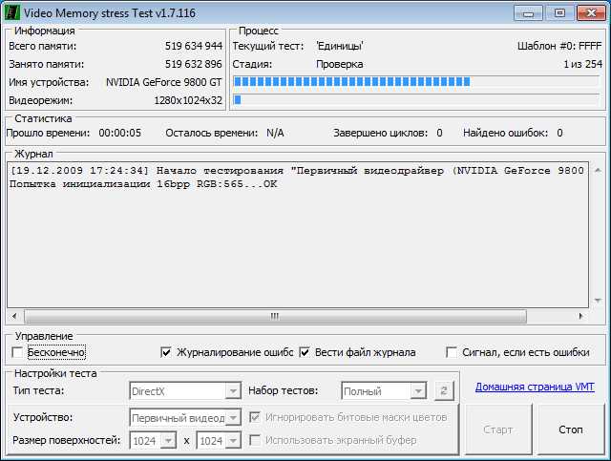Click the journal's horizontal scrollbar thumb
Screen dimensions: 611x461
point(275,315)
